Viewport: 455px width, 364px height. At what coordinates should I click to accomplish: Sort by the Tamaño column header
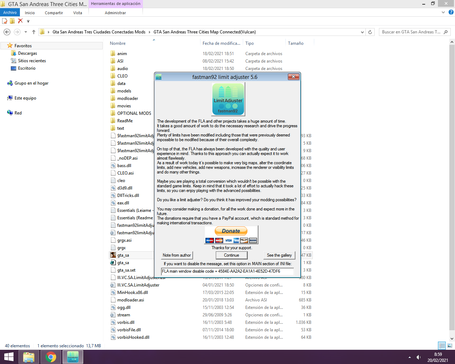[x=296, y=43]
